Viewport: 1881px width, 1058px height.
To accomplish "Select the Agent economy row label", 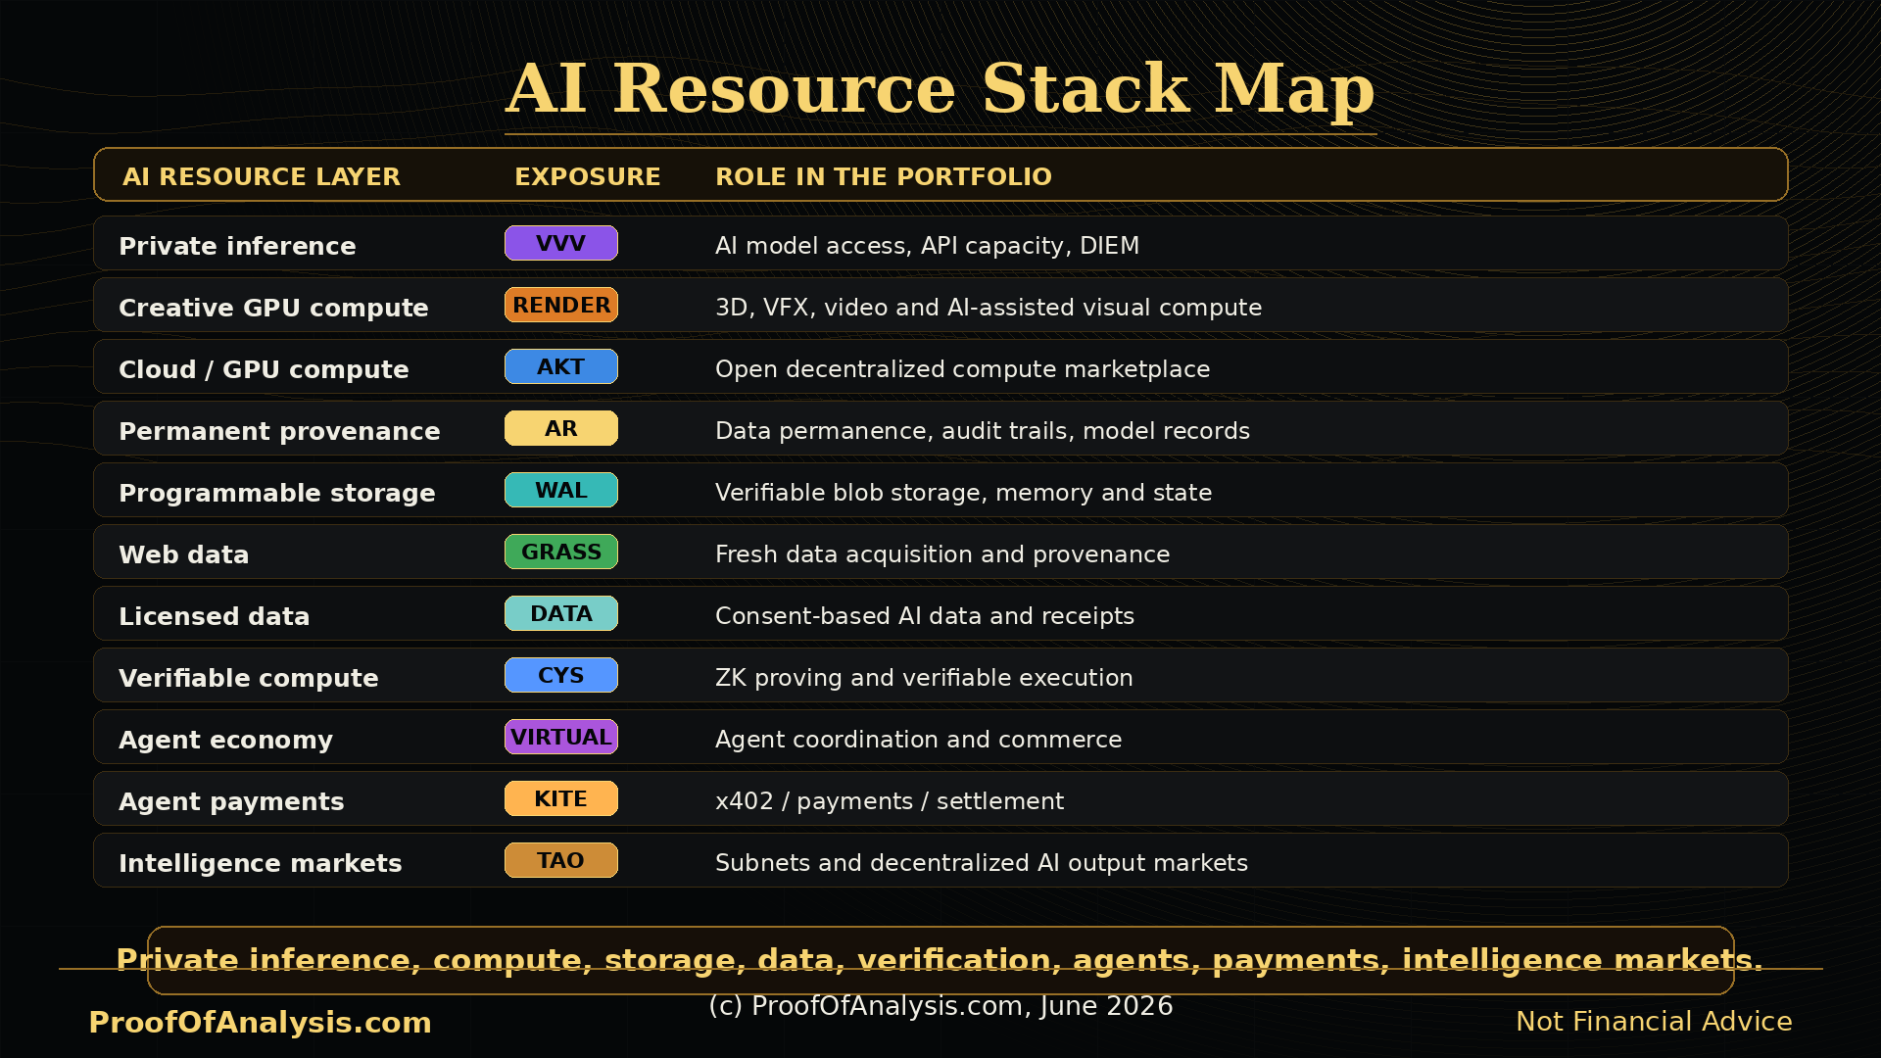I will coord(225,740).
